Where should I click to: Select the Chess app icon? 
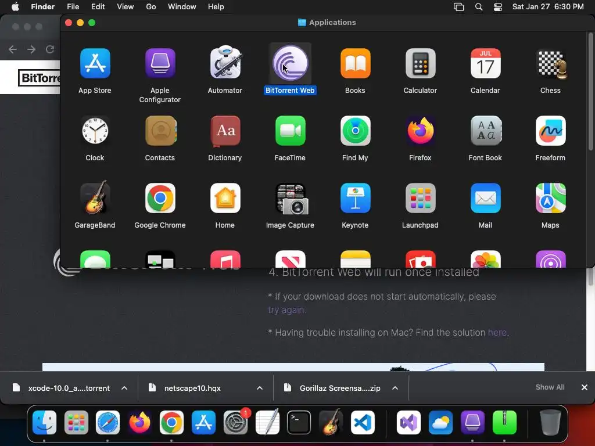point(551,64)
